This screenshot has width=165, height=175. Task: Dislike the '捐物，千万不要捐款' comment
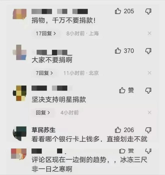(148, 11)
